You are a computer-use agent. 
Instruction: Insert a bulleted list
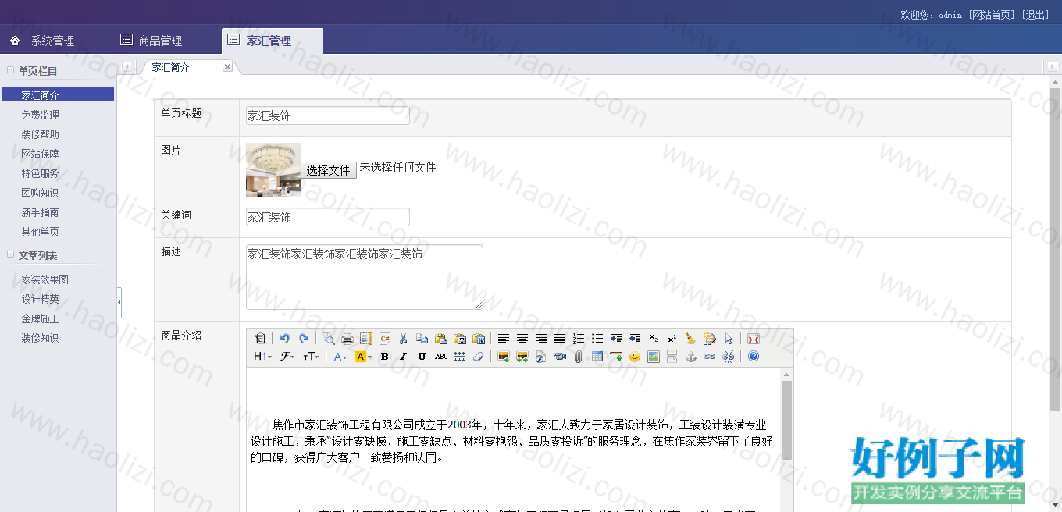tap(597, 339)
